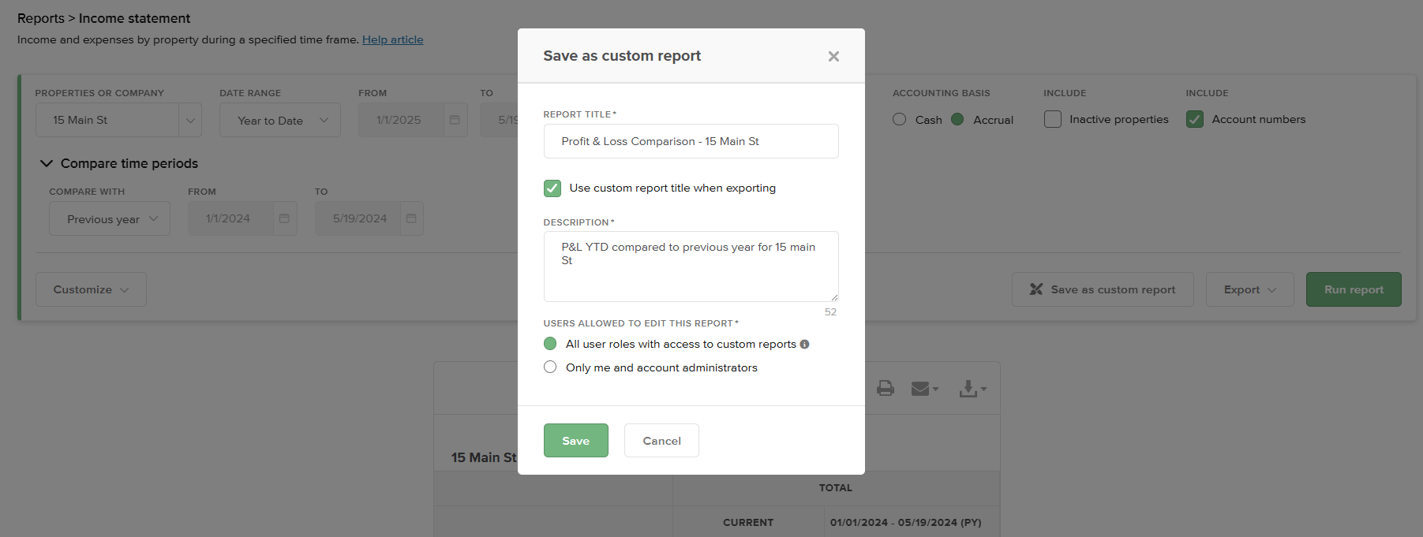Select the Cash accounting basis
The width and height of the screenshot is (1423, 537).
(x=899, y=120)
